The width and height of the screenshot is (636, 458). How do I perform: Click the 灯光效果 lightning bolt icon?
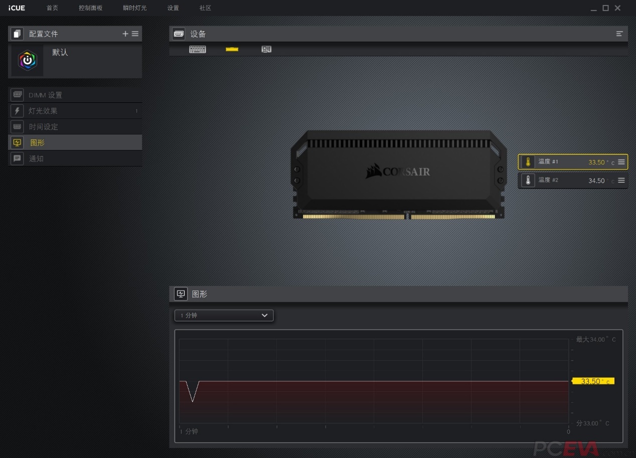click(x=17, y=110)
